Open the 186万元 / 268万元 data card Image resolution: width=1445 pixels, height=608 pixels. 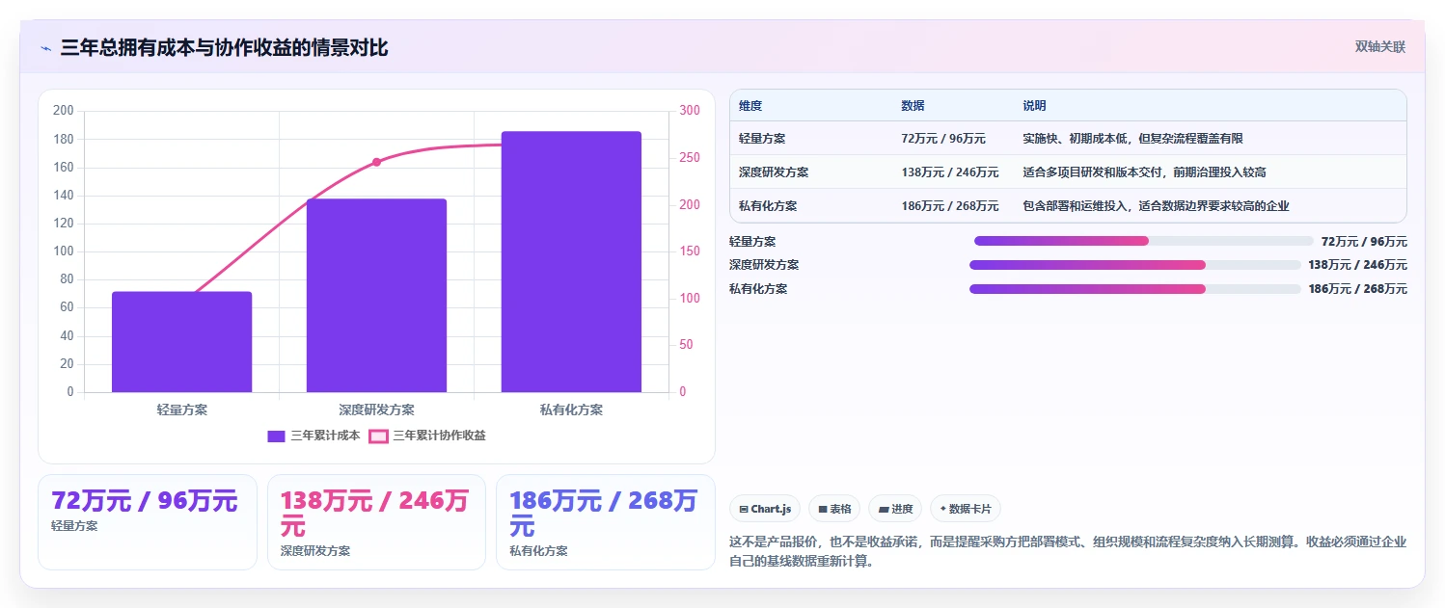[606, 522]
